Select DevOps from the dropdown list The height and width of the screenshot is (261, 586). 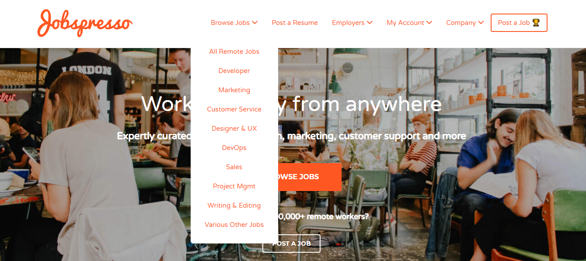click(234, 148)
